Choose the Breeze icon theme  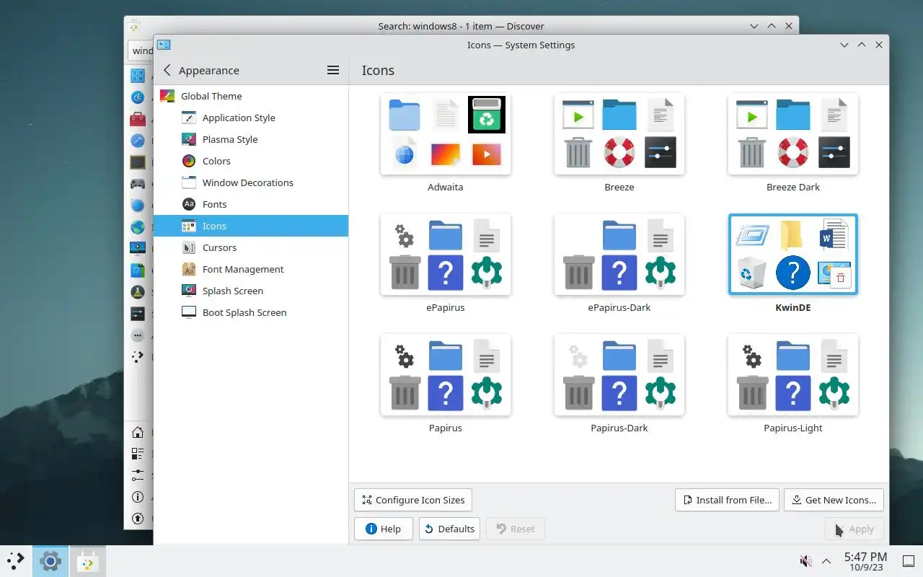pos(619,135)
